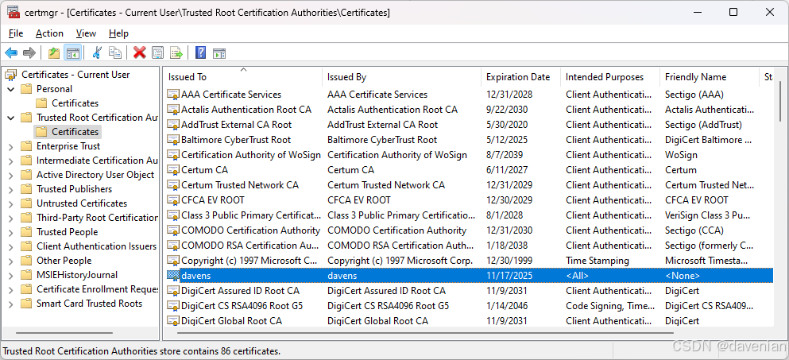Toggle the Show/Hide Console Tree icon
Viewport: 789px width, 360px height.
click(72, 52)
